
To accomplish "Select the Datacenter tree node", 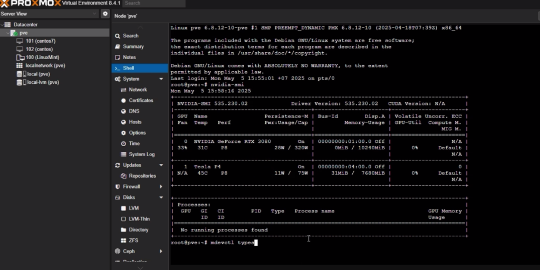I will (25, 25).
